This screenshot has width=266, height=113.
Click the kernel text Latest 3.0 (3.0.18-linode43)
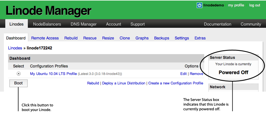pos(100,74)
